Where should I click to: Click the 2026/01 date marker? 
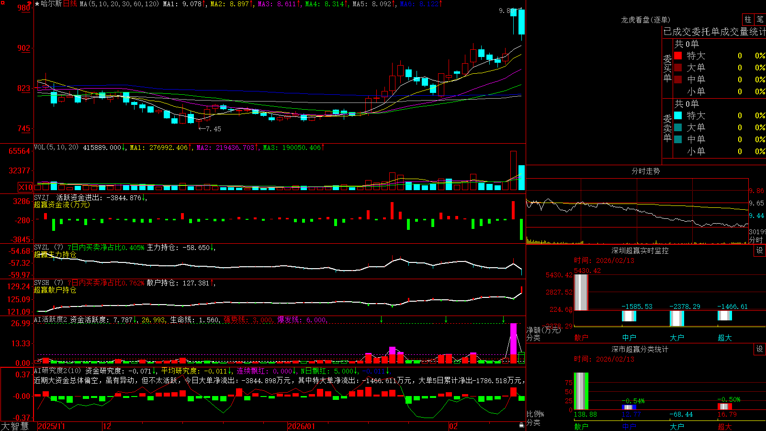pos(302,426)
